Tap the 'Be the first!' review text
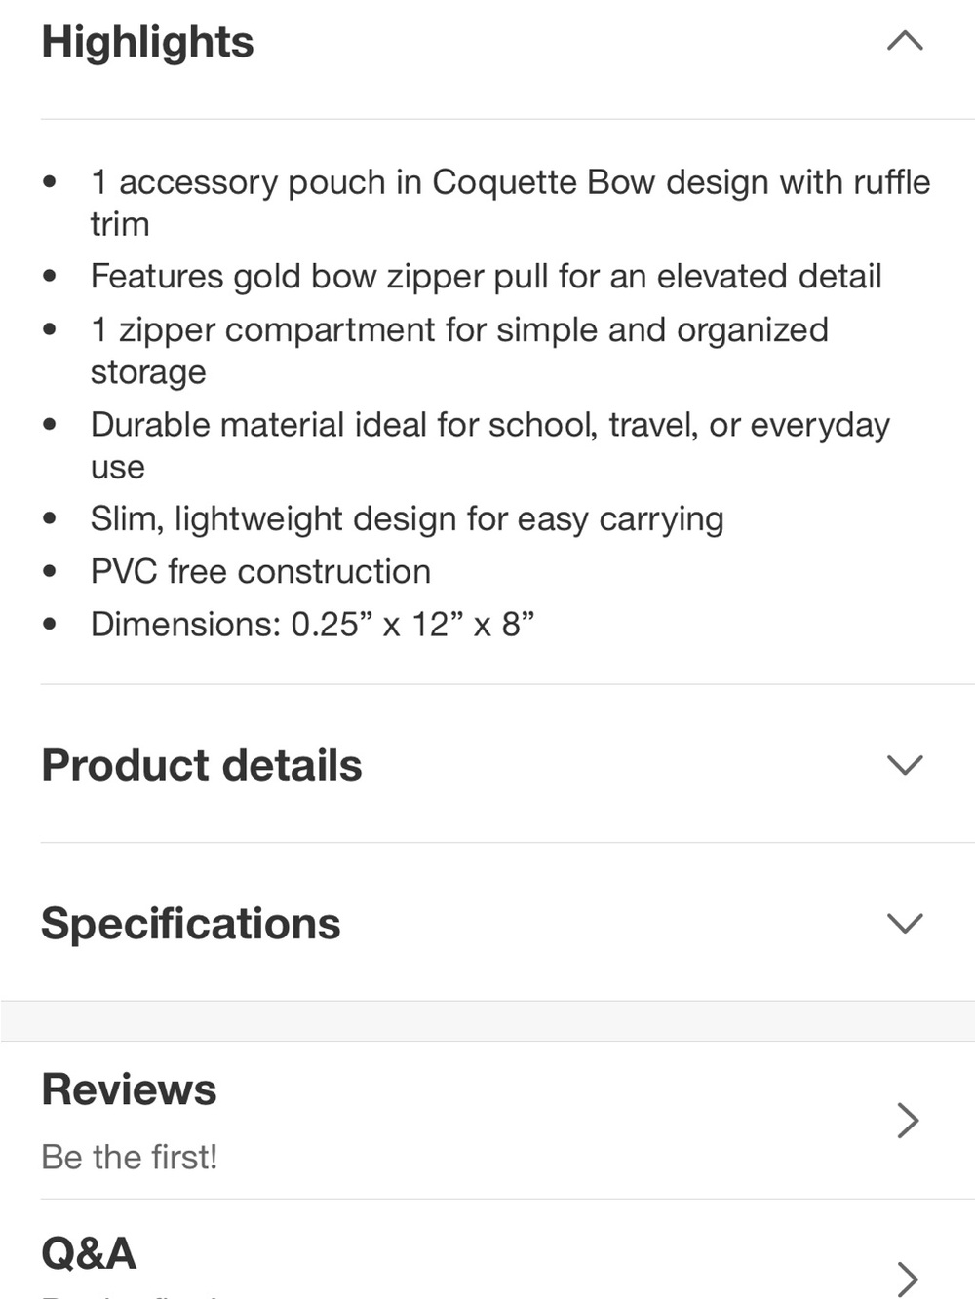Screen dimensions: 975x1299 coord(130,1157)
